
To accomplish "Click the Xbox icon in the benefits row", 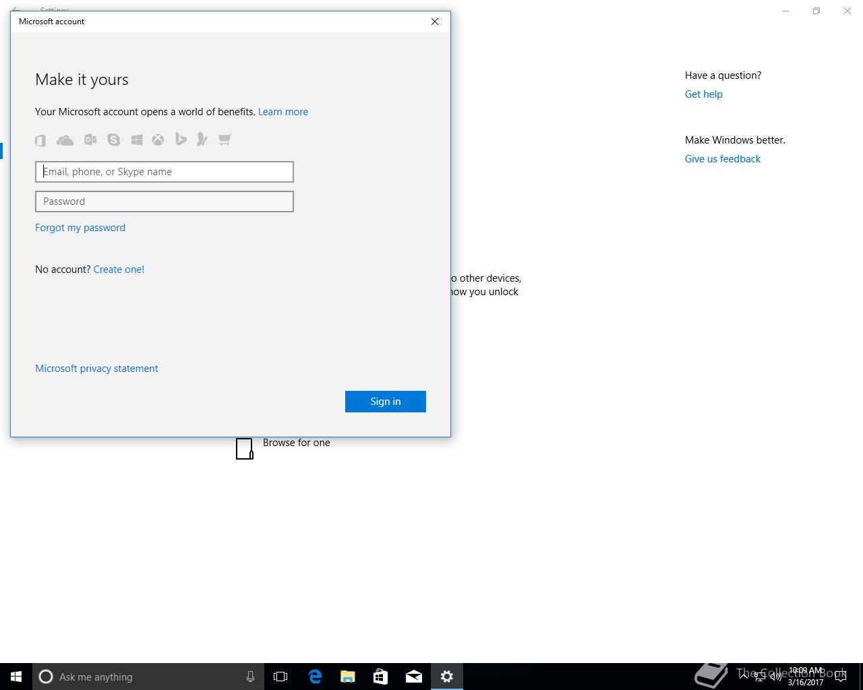I will click(x=158, y=139).
